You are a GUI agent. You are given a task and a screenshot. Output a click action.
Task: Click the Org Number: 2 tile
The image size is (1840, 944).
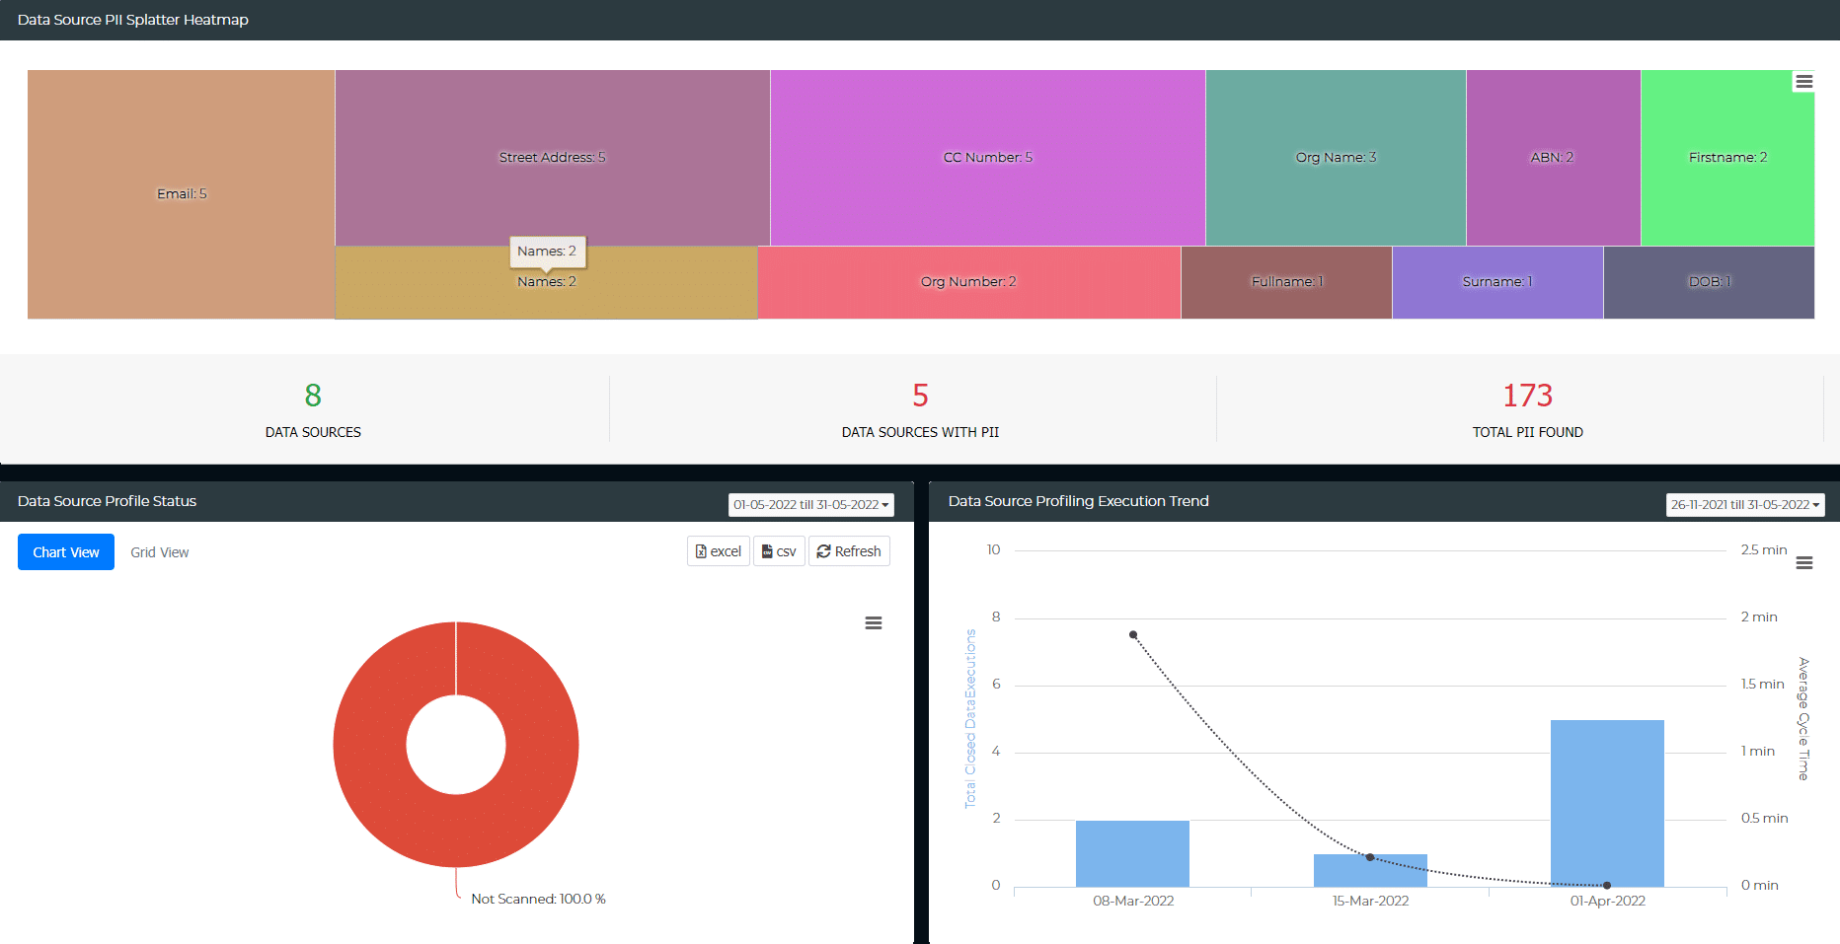[969, 282]
